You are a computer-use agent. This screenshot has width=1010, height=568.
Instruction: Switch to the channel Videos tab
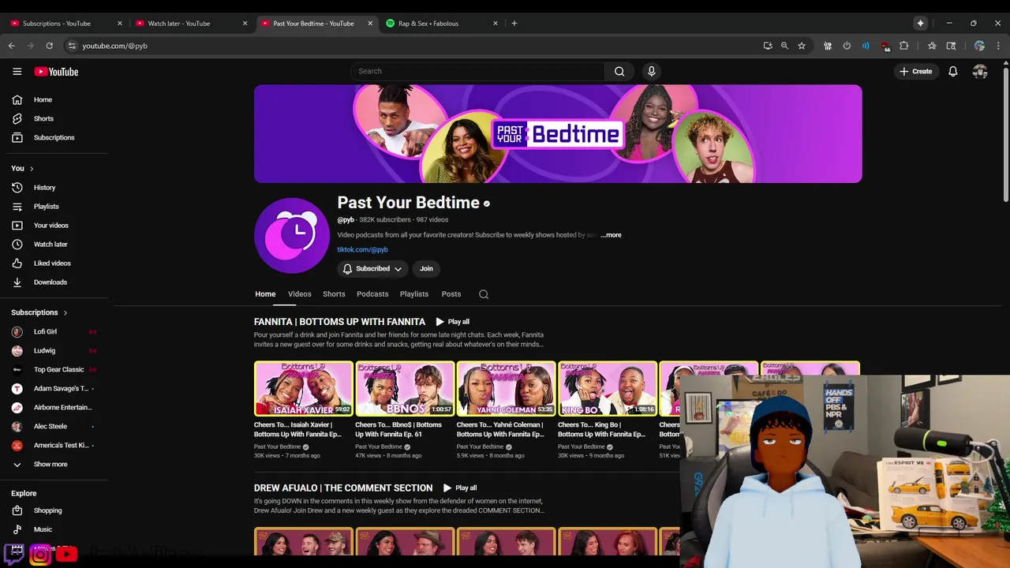299,294
